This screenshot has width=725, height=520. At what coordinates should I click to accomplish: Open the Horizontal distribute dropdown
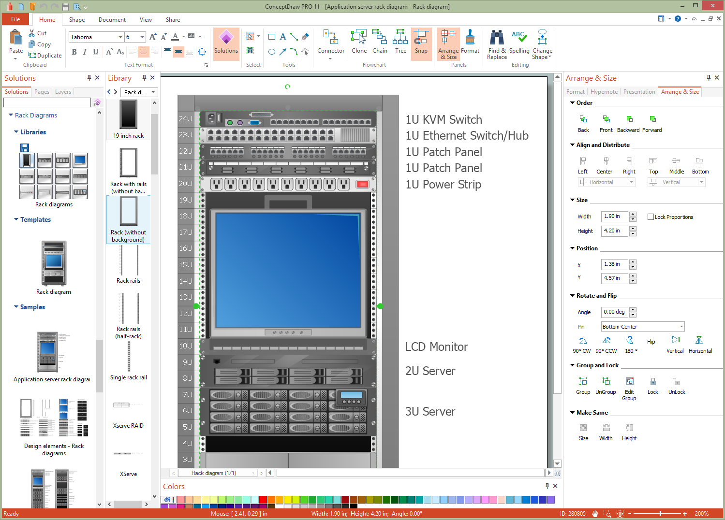(607, 182)
